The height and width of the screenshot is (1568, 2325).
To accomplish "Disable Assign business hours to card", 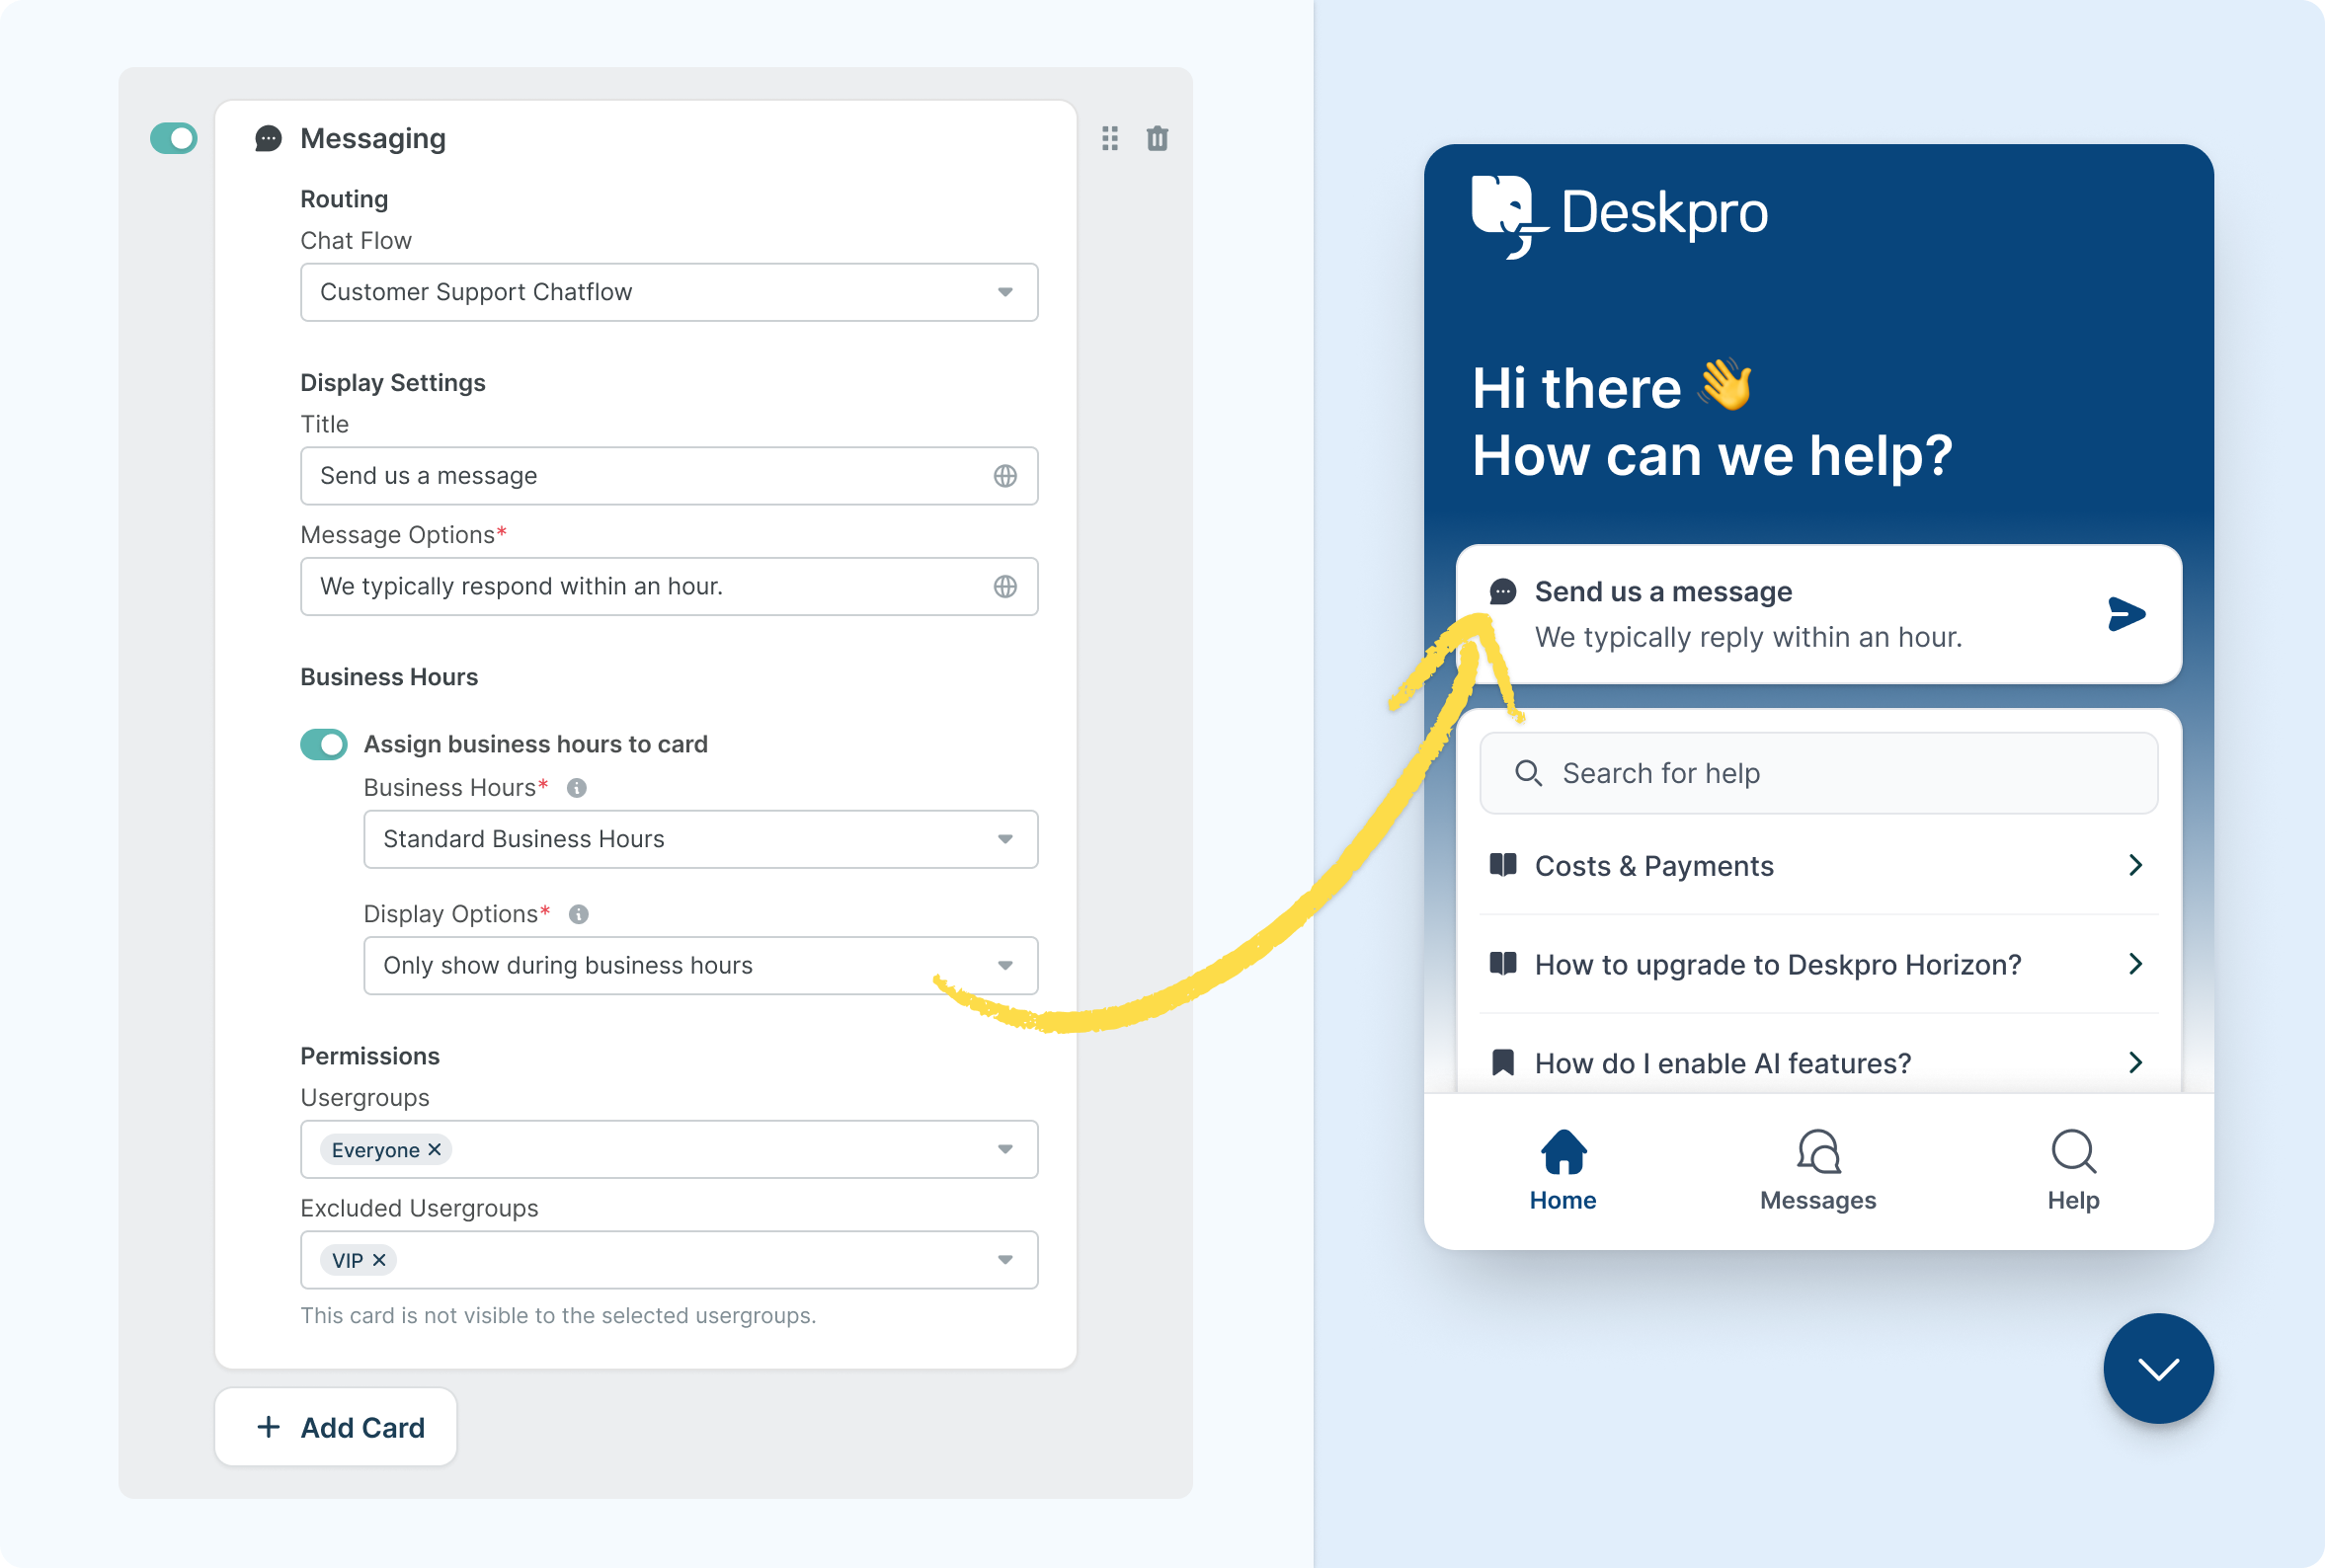I will (324, 744).
